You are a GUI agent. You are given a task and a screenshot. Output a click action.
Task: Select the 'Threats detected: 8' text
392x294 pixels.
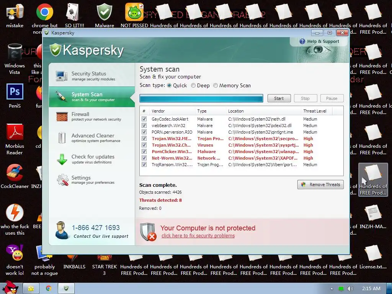point(160,200)
